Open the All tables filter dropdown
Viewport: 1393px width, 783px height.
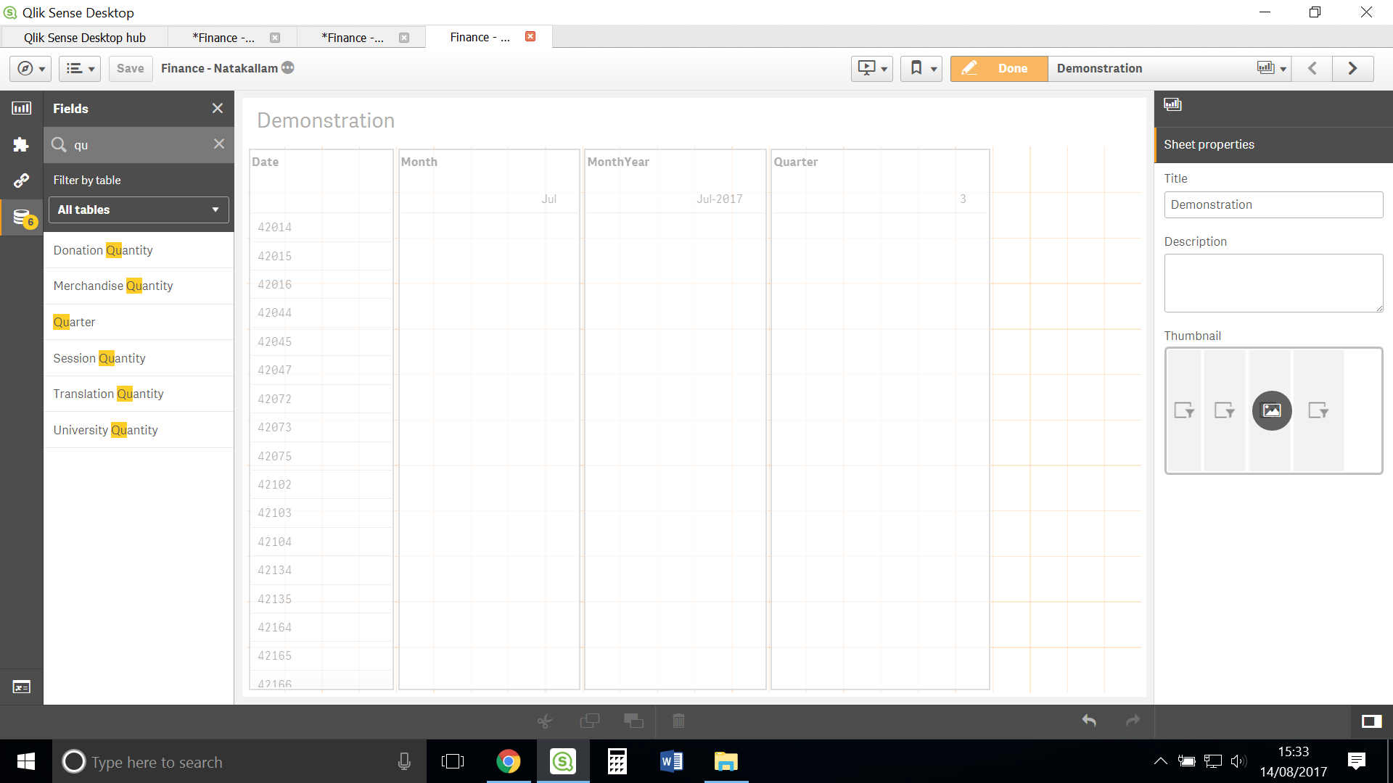[x=138, y=210]
